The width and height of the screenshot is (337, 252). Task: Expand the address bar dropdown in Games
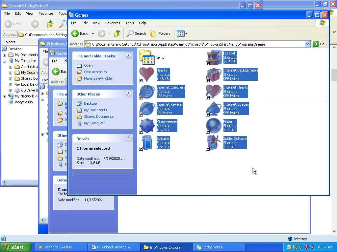coord(307,44)
